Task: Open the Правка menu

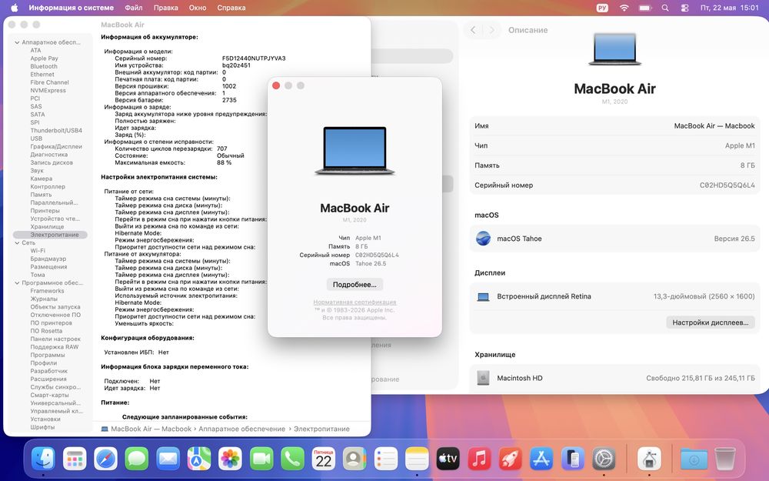Action: [166, 8]
